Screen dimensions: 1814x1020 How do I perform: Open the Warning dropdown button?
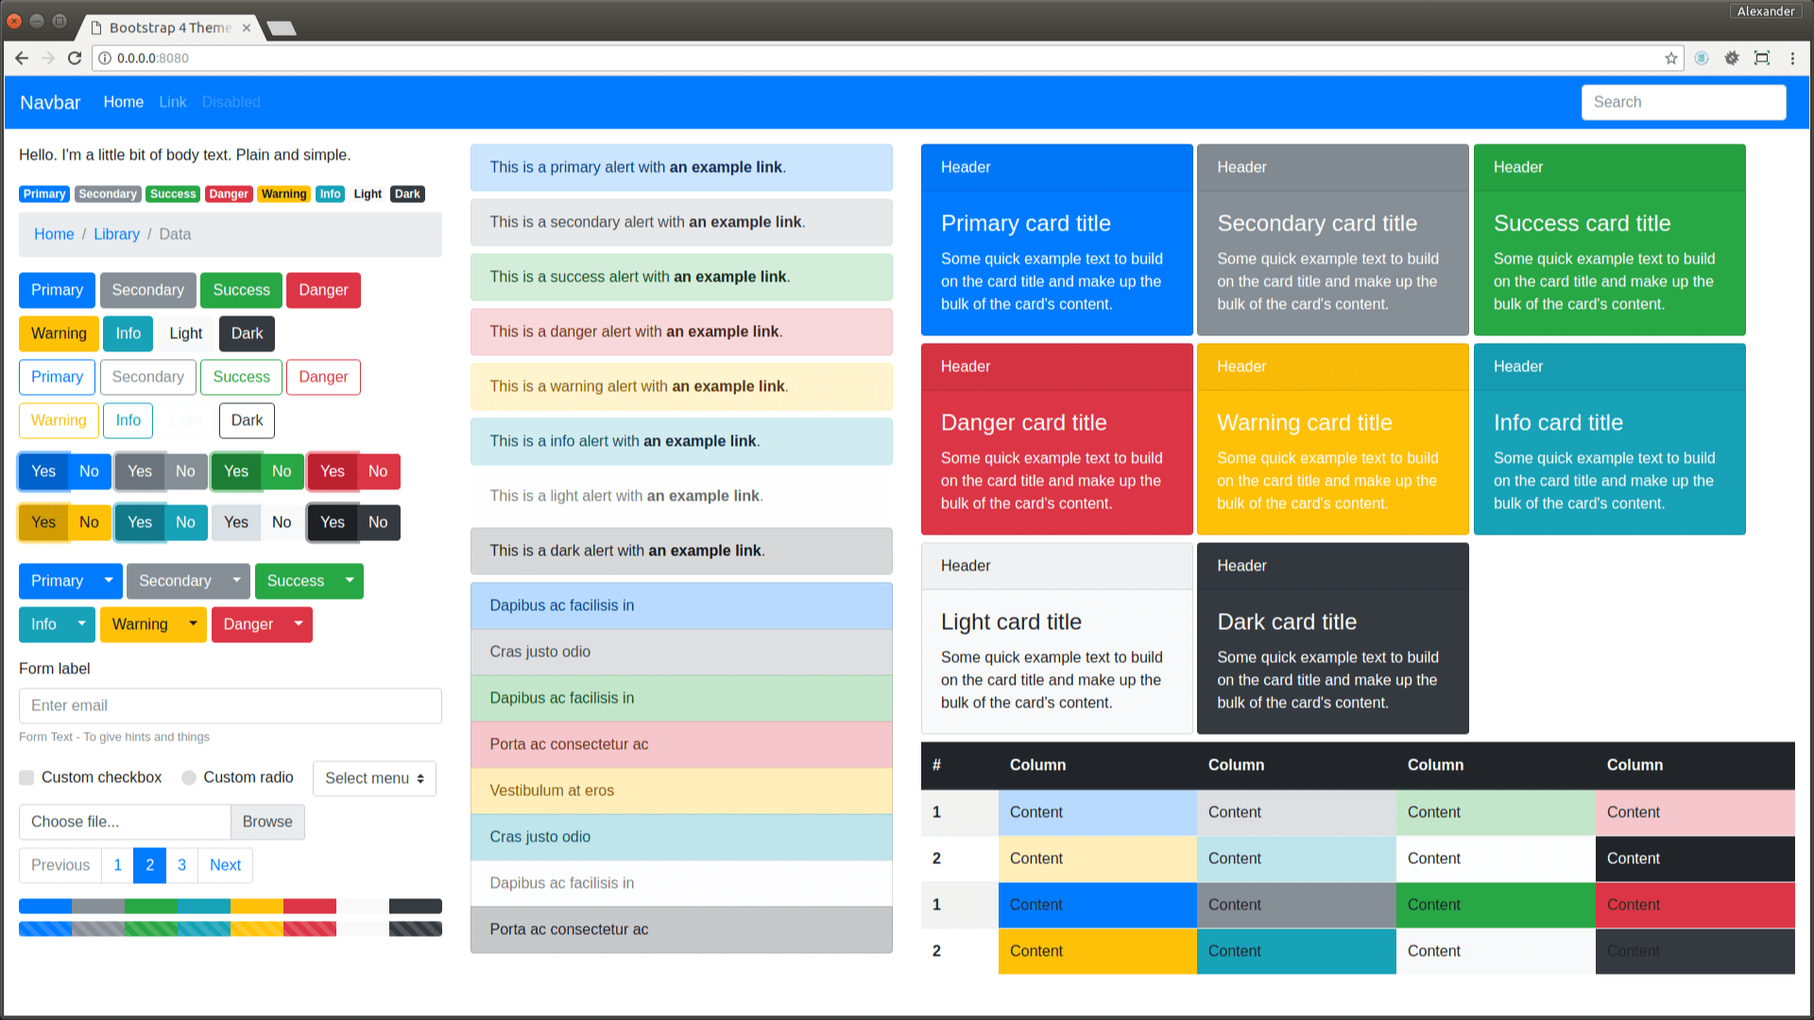[192, 624]
